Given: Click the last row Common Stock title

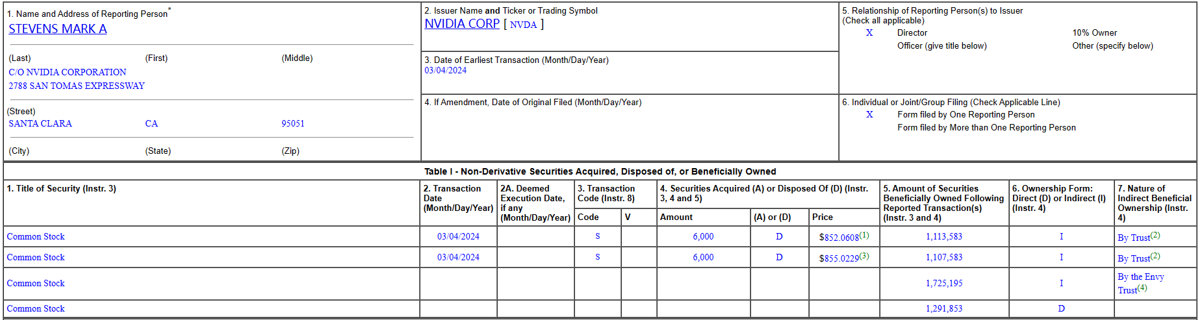Looking at the screenshot, I should pos(36,309).
